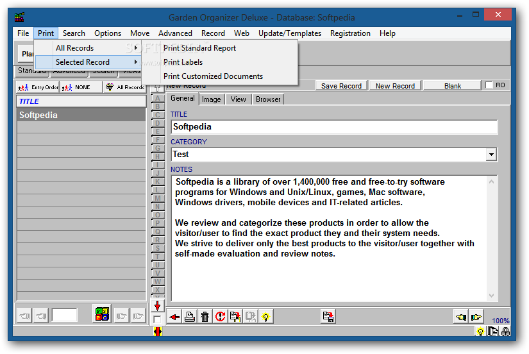Jump to letter A in the alphabet strip
This screenshot has height=354, width=529.
tap(157, 99)
